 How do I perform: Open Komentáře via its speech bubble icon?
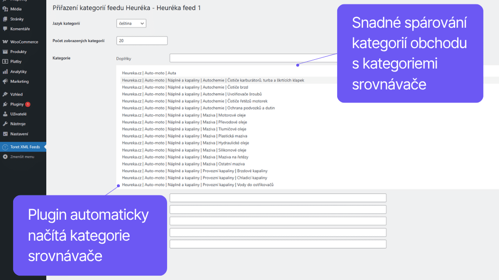point(5,29)
